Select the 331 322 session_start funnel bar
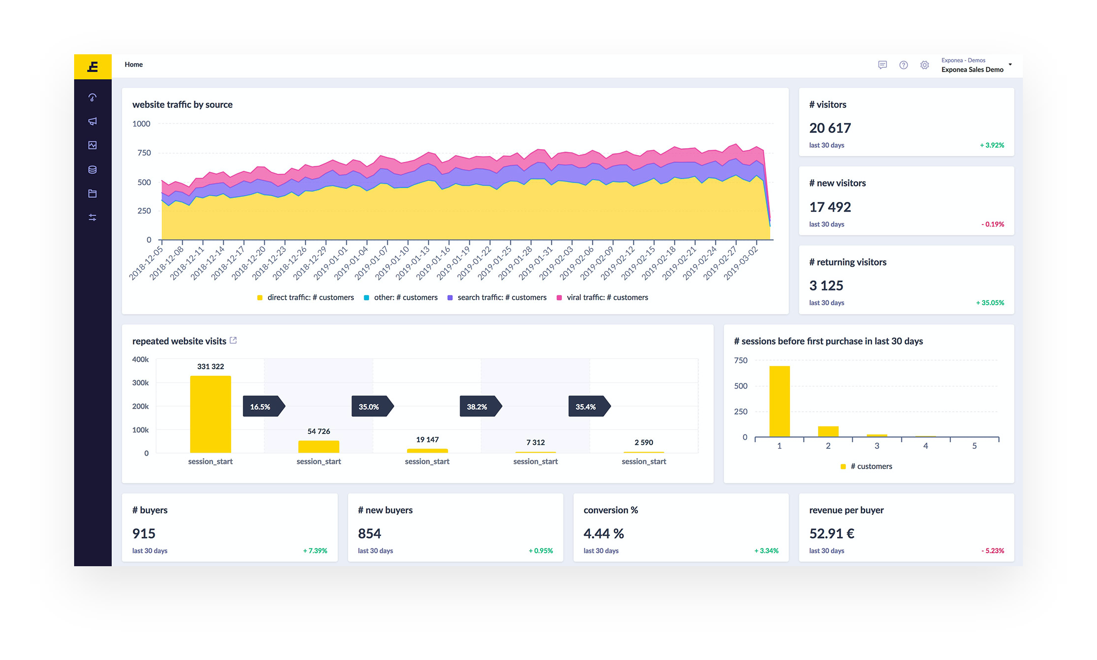The height and width of the screenshot is (660, 1097). coord(211,414)
